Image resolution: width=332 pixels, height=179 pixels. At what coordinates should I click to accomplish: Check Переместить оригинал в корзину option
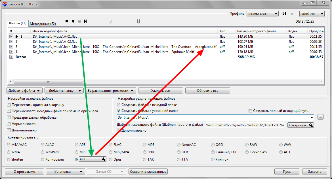[x=9, y=105]
